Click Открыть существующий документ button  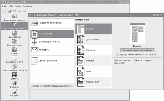tap(52, 86)
